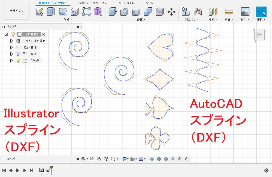
Task: Select the Create Form tool
Action: click(x=98, y=12)
